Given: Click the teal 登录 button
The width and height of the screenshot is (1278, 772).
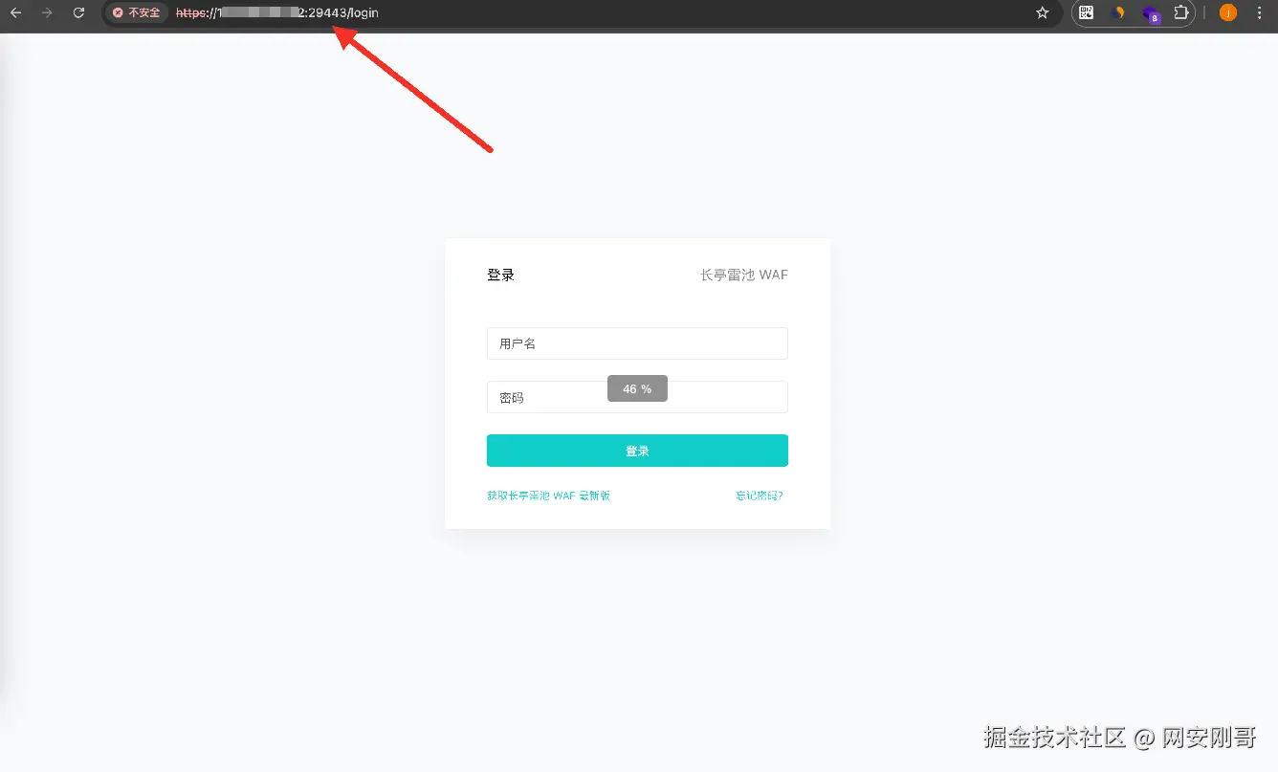Looking at the screenshot, I should pyautogui.click(x=637, y=451).
